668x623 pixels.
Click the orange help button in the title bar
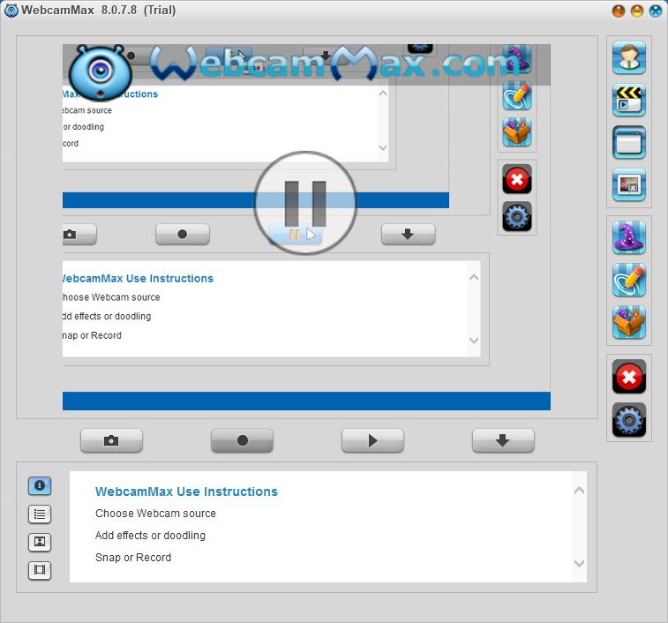coord(619,11)
